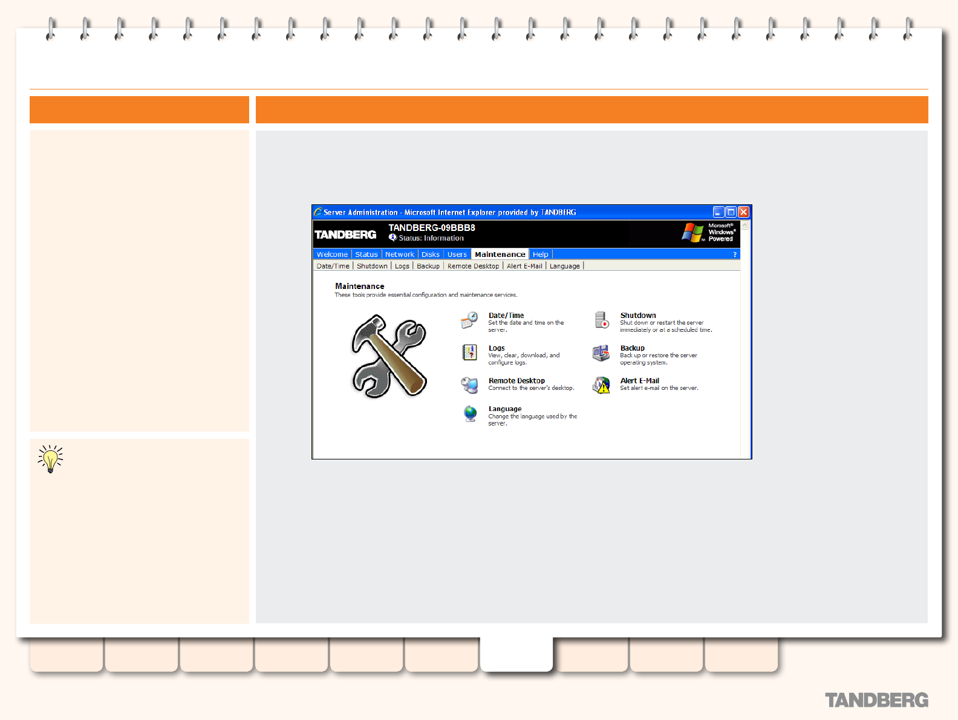This screenshot has height=720, width=958.
Task: Close the Server Administration window
Action: pyautogui.click(x=744, y=212)
